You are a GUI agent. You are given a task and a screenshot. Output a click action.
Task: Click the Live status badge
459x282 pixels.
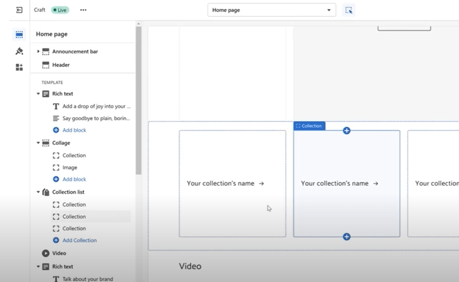(x=60, y=10)
